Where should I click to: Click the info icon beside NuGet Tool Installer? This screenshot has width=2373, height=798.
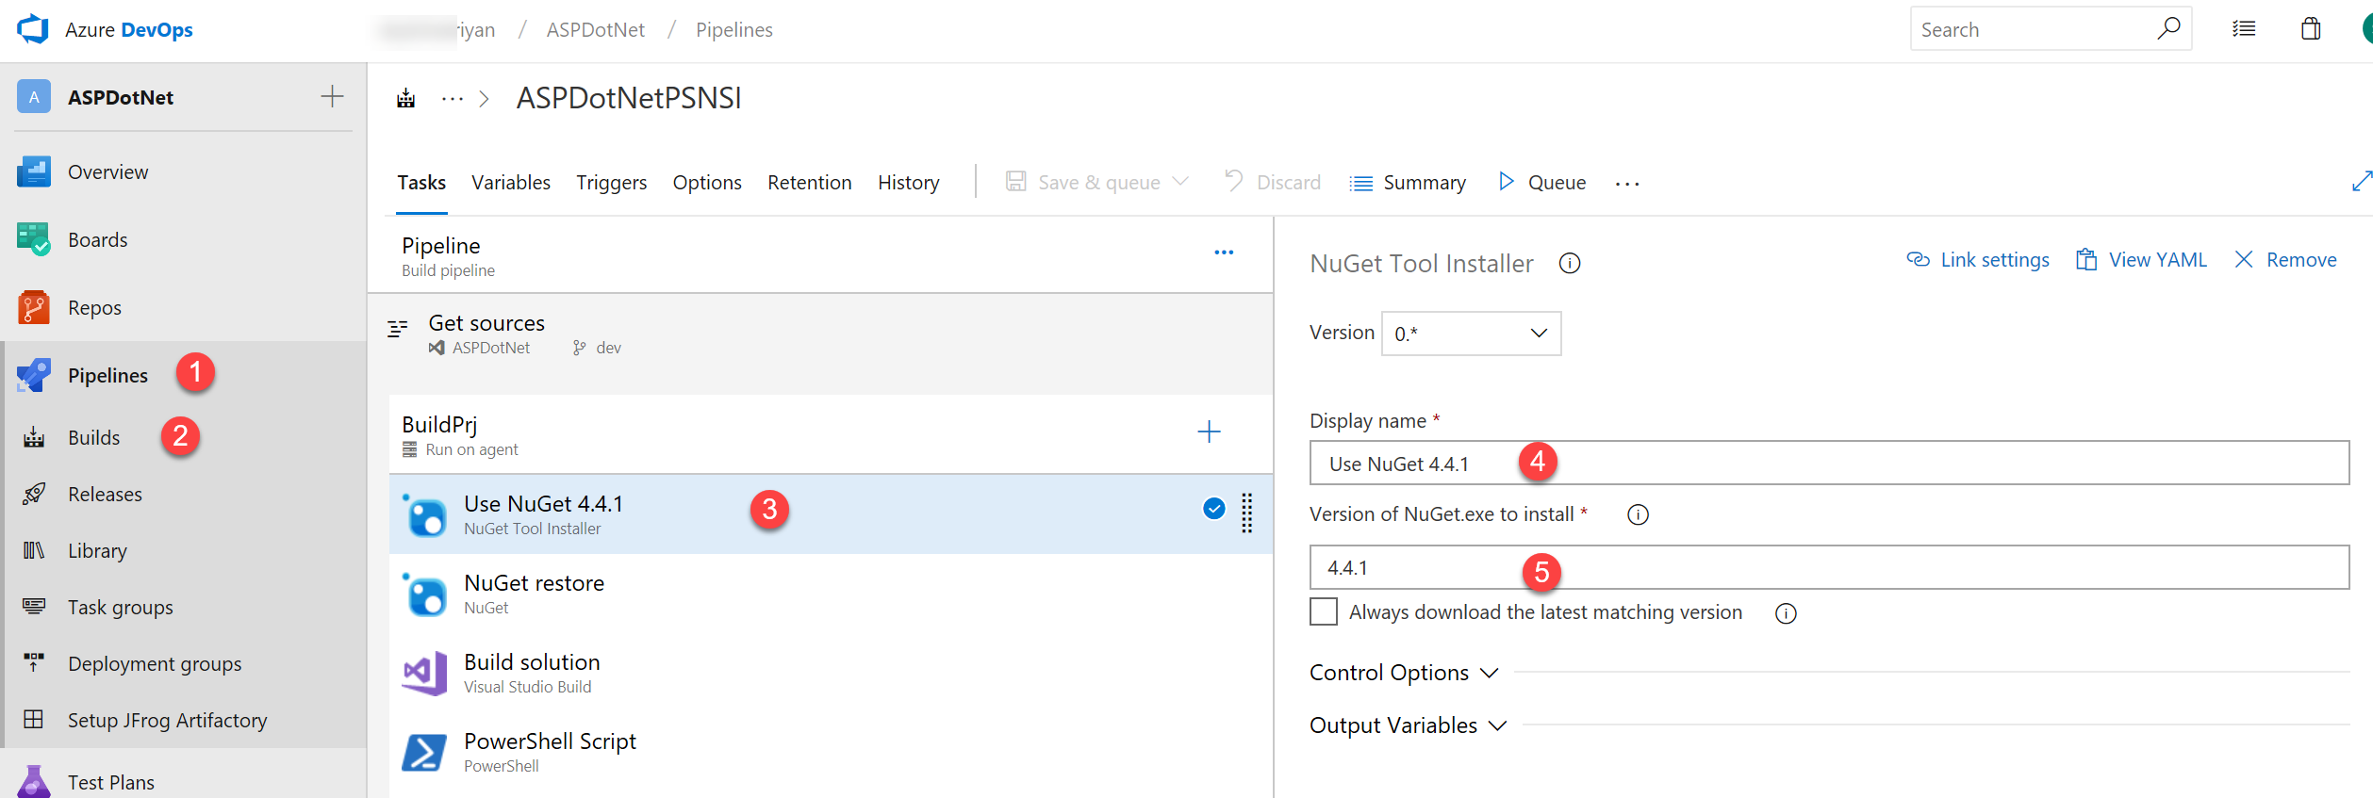click(1570, 264)
